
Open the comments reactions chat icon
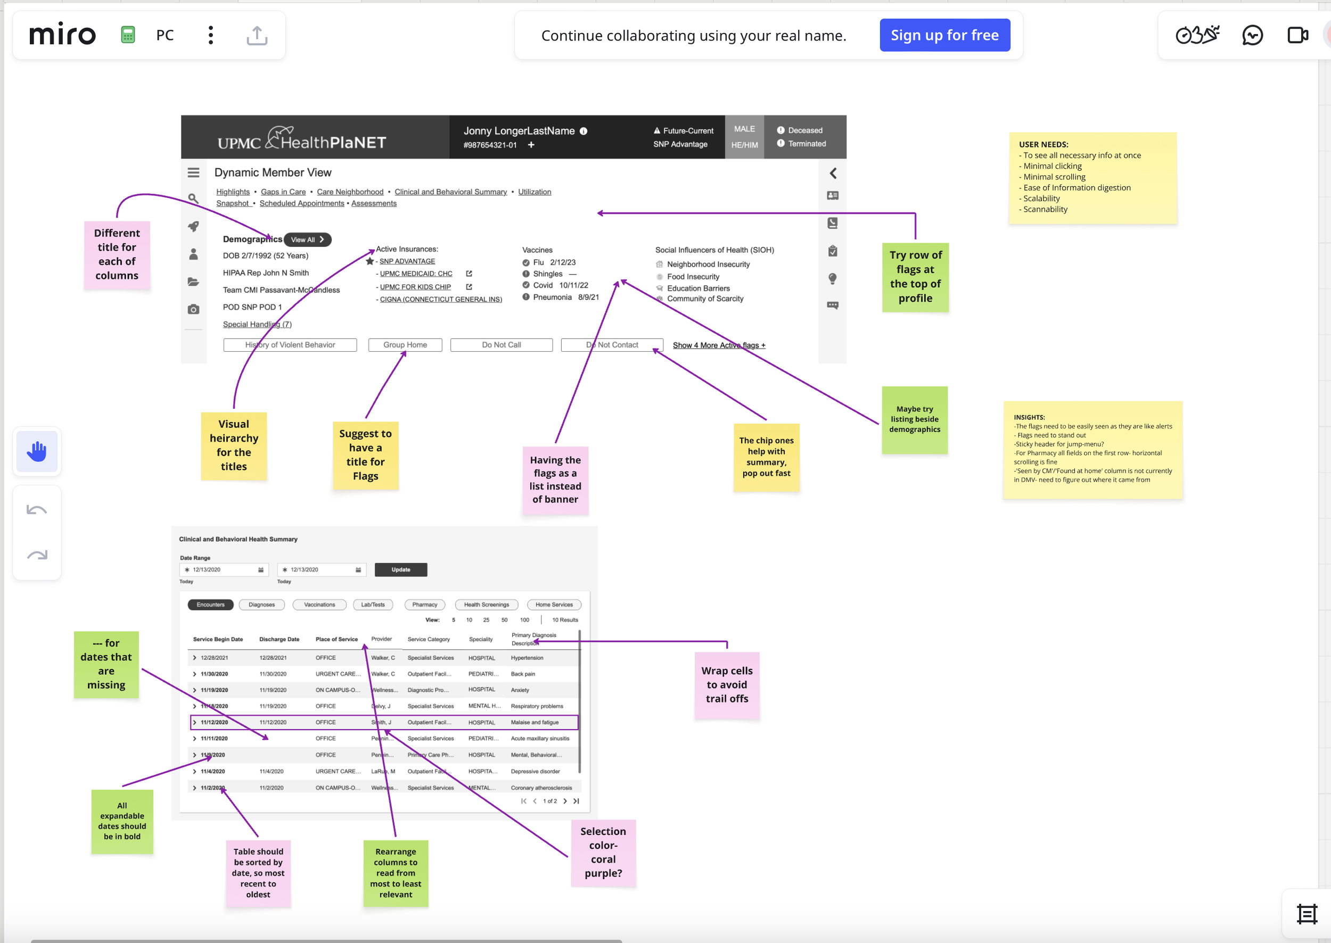click(x=1252, y=36)
